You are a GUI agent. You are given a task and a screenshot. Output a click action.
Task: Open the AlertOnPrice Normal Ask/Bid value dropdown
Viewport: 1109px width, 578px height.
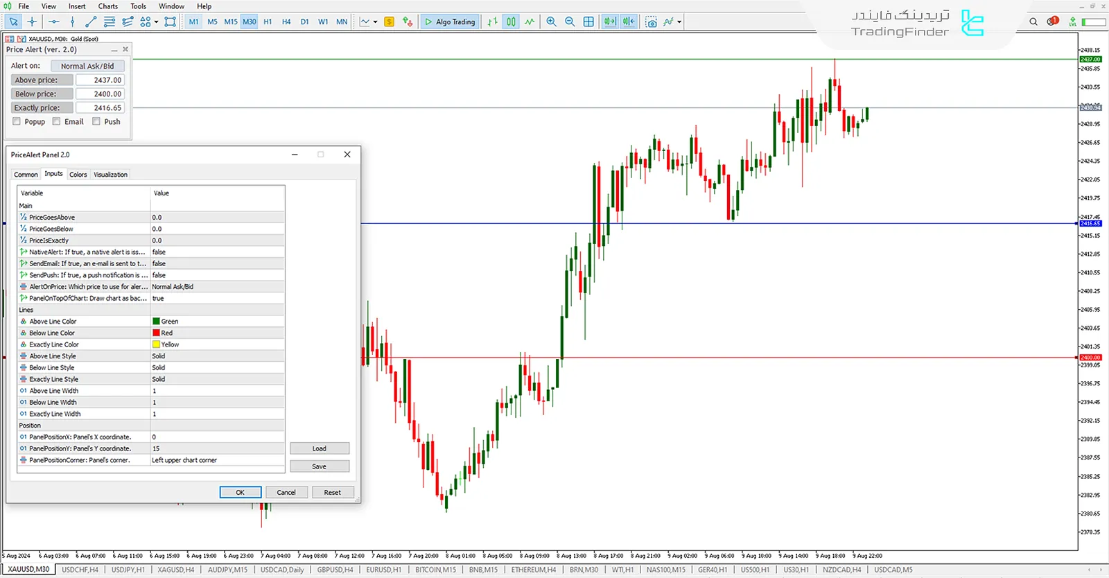217,287
